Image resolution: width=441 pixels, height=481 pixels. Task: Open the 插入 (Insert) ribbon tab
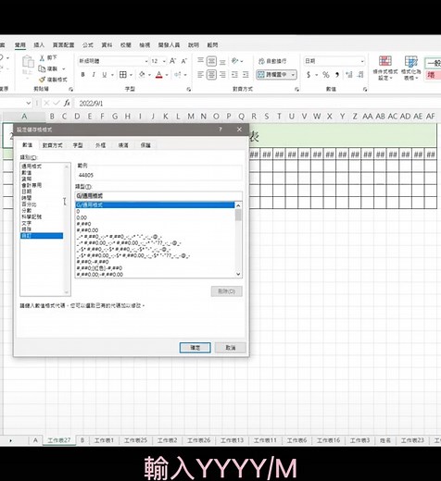[x=39, y=45]
